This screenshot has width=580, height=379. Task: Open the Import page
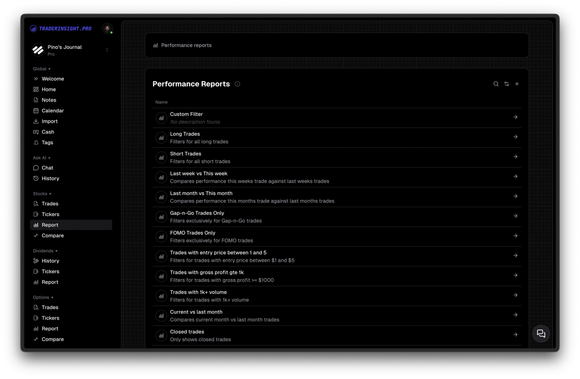[71, 121]
